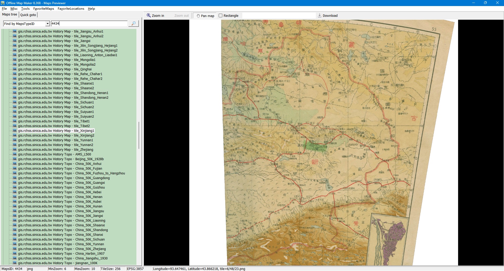The image size is (504, 271).
Task: Switch to the Maps tree tab
Action: 10,15
